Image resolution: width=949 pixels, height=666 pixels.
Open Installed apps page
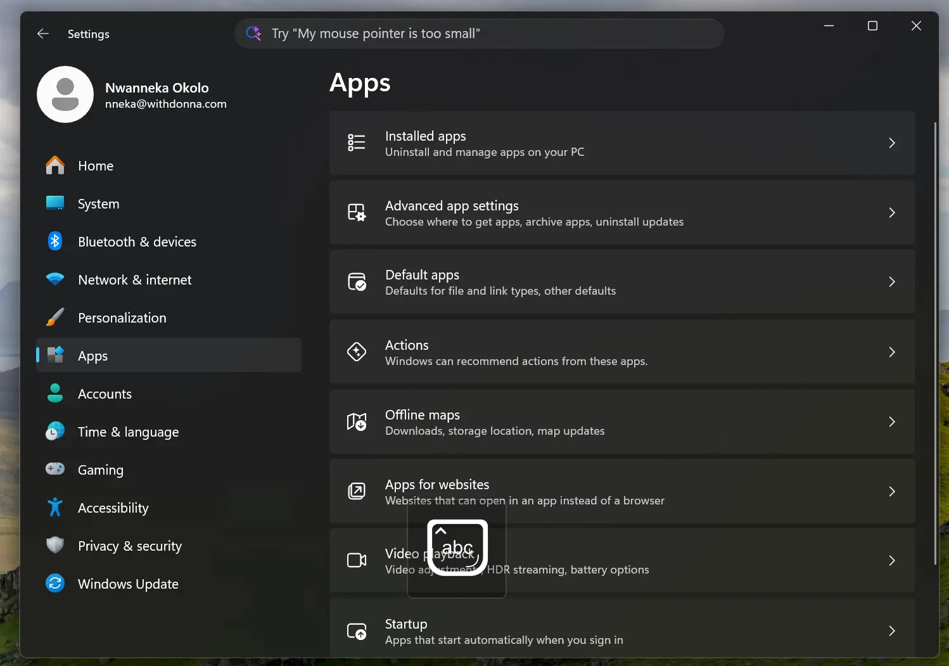(622, 143)
